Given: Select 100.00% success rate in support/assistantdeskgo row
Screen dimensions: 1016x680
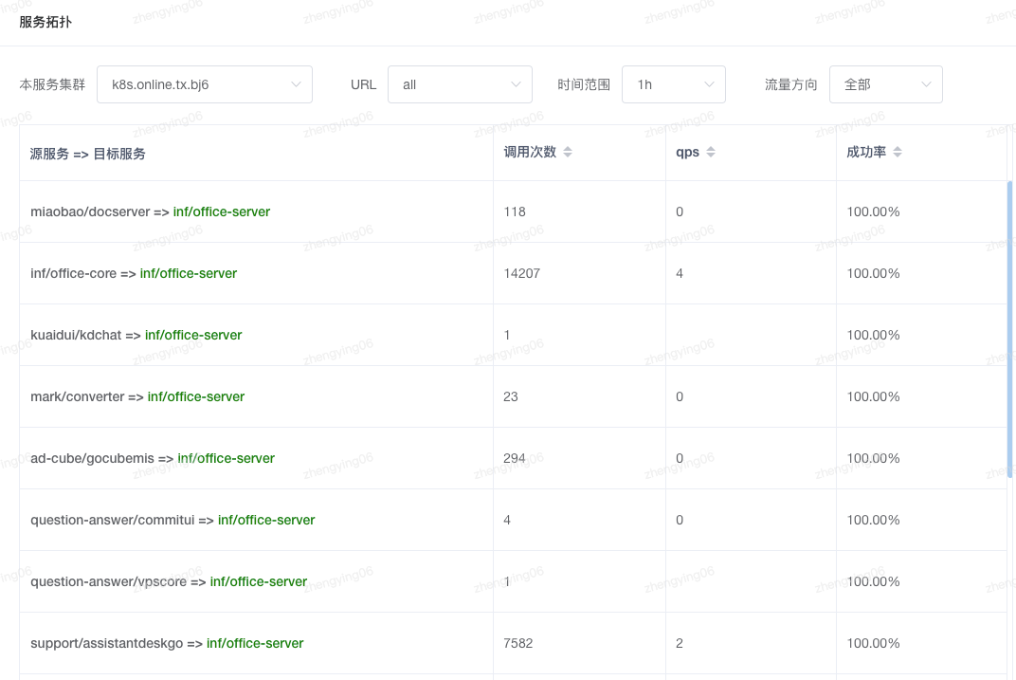Looking at the screenshot, I should 873,643.
